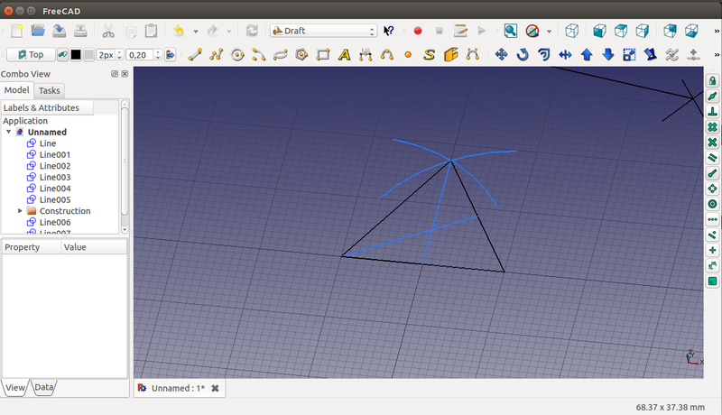Click the Draft Move tool

pos(502,54)
